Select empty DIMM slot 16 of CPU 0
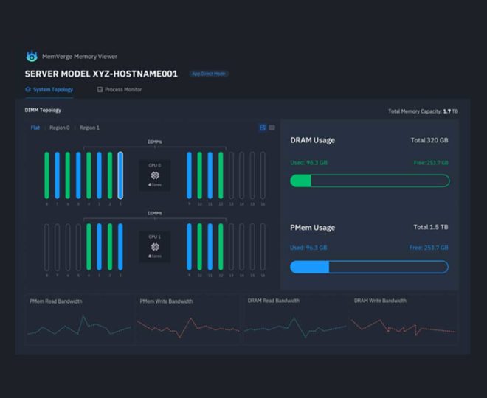This screenshot has width=487, height=398. pos(263,175)
